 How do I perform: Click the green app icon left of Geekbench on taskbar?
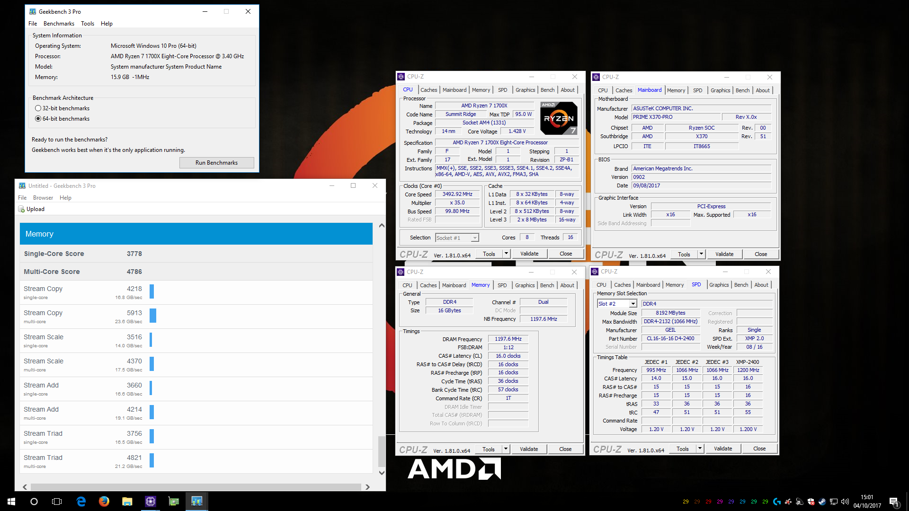174,502
